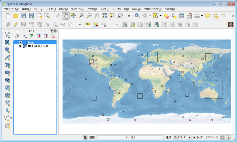The height and width of the screenshot is (142, 237).
Task: Toggle visibility of the face layer
Action: pyautogui.click(x=20, y=42)
